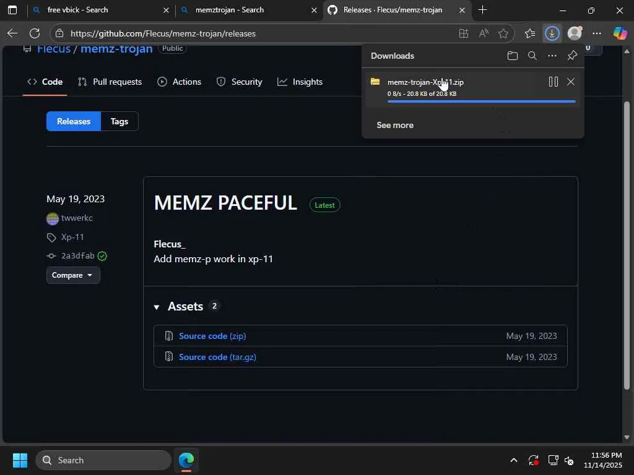Open the Actions tab
Viewport: 634px width, 475px height.
tap(179, 82)
